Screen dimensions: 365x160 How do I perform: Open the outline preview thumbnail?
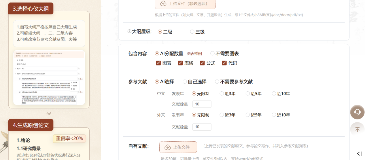(x=49, y=78)
